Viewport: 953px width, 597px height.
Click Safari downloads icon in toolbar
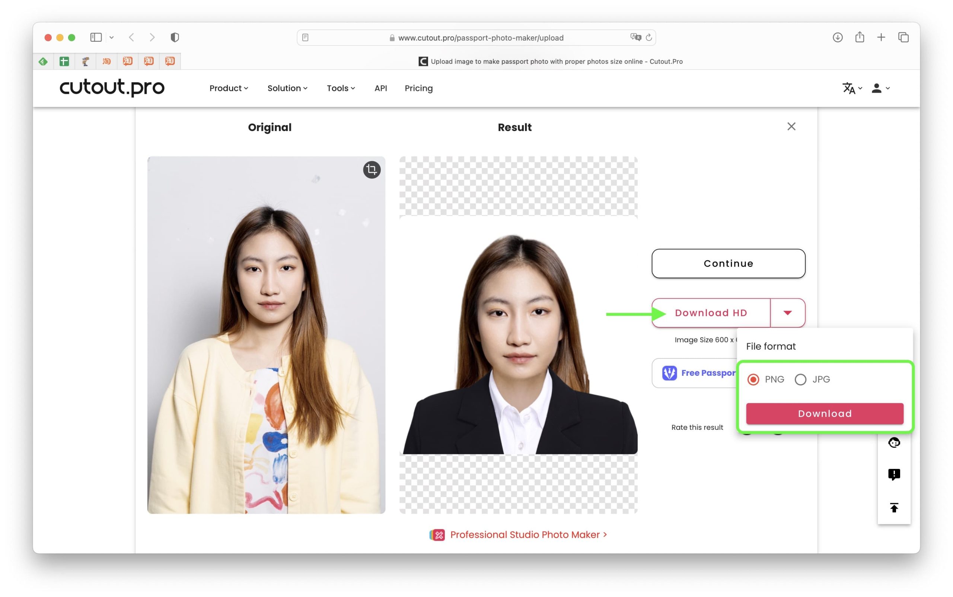pos(837,38)
